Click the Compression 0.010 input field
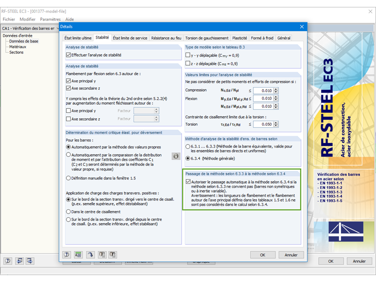The height and width of the screenshot is (282, 376). (263, 91)
